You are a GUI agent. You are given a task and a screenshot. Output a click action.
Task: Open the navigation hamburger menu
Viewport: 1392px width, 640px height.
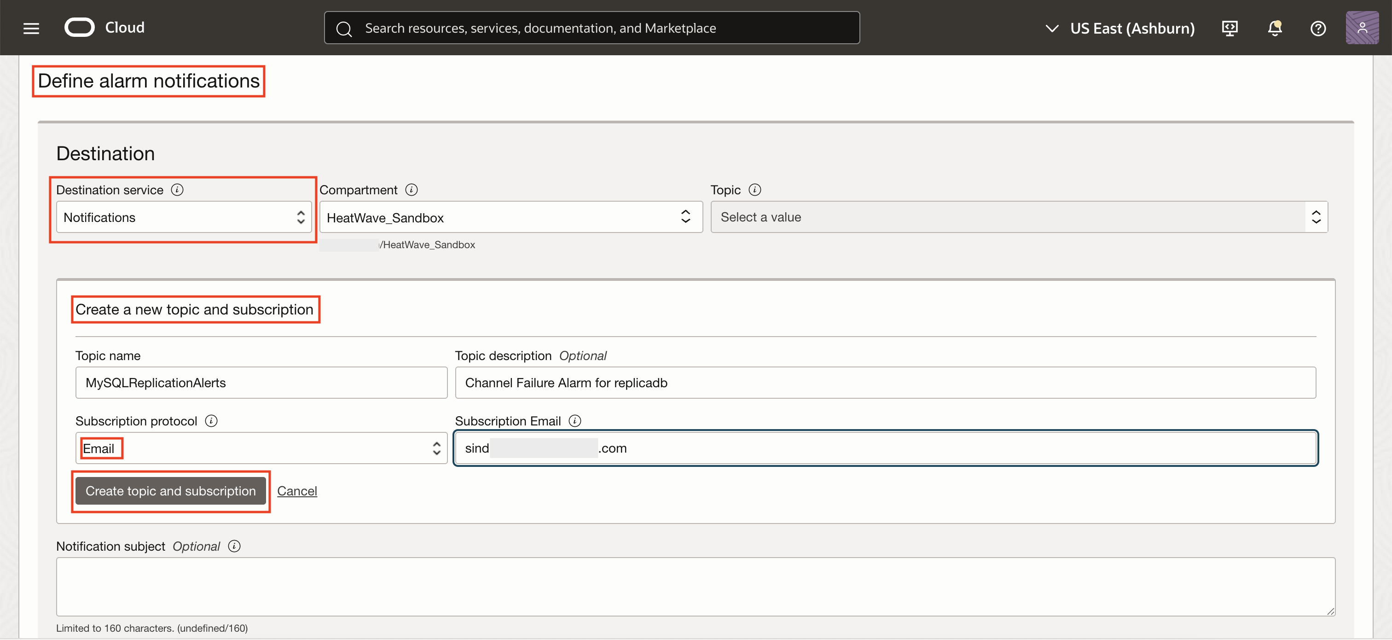pyautogui.click(x=31, y=28)
